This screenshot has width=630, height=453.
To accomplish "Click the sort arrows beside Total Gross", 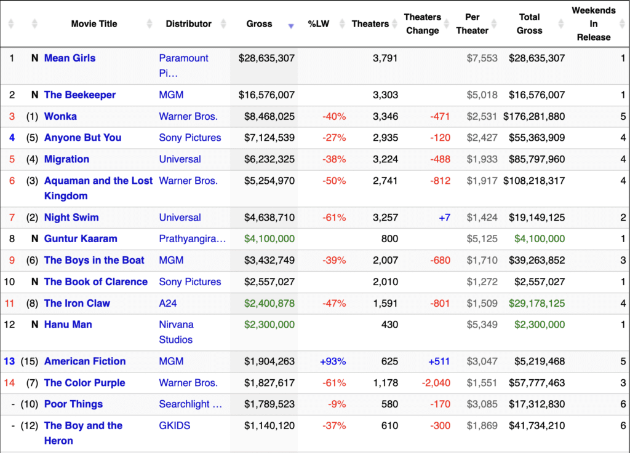I will coord(561,24).
